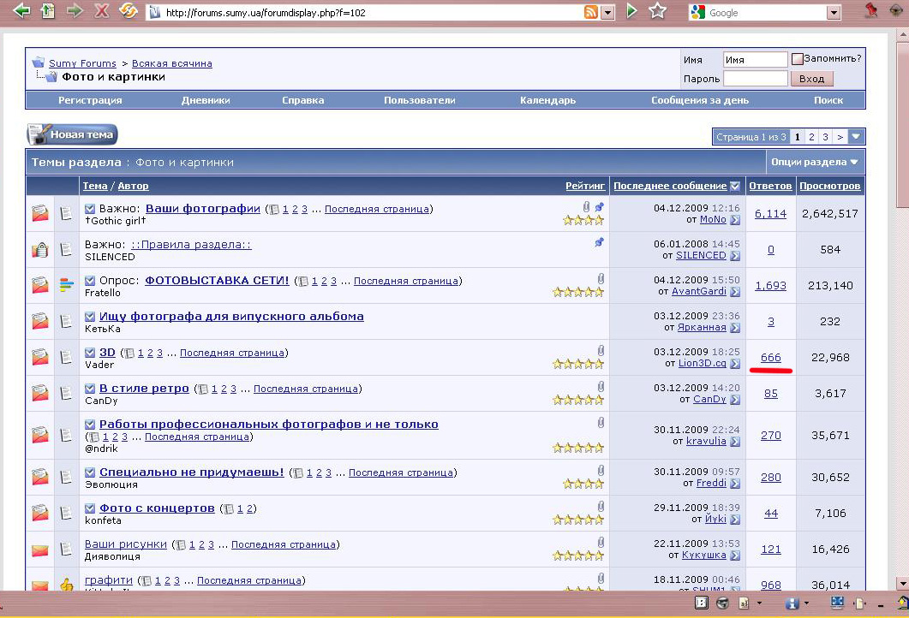Enable the Запомнить remember-me checkbox

pyautogui.click(x=798, y=59)
